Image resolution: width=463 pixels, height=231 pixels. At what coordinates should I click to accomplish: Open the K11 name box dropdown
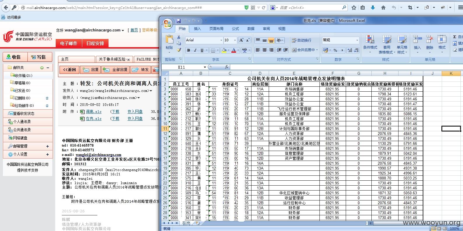point(205,67)
